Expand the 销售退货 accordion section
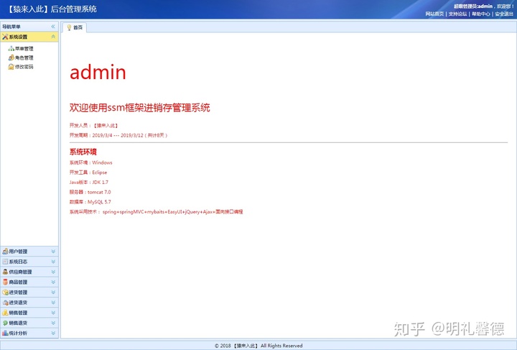 [x=53, y=323]
